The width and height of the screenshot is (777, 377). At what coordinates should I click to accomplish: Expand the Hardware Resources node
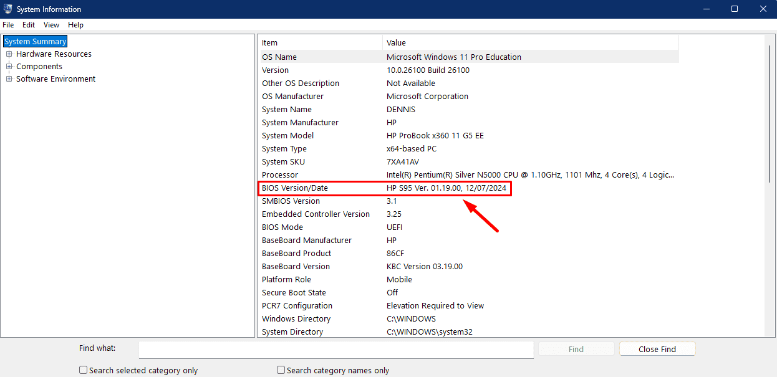(9, 54)
